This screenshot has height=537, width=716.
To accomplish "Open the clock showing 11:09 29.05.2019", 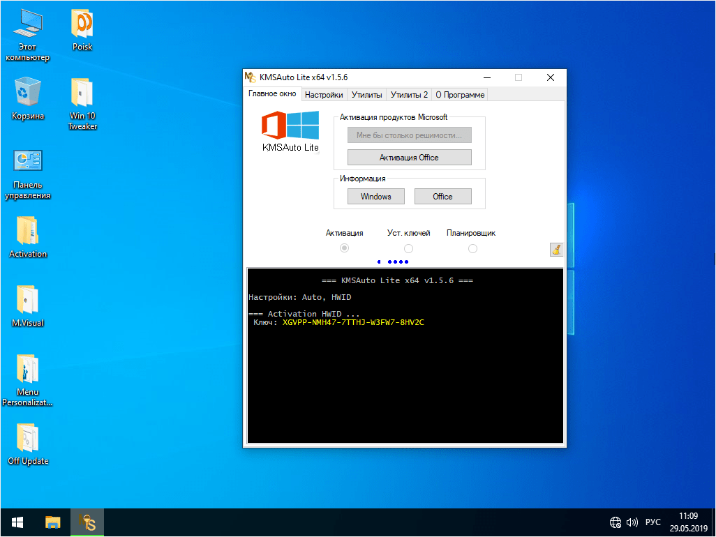I will pyautogui.click(x=688, y=522).
